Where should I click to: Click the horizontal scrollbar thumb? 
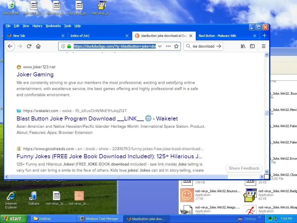point(118,177)
